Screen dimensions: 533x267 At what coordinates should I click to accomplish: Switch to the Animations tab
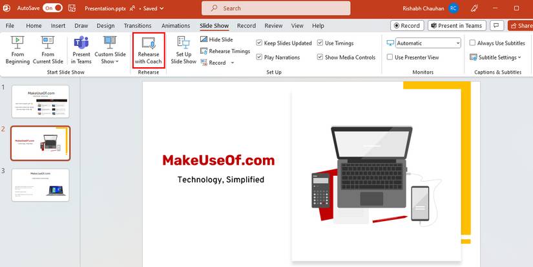point(176,25)
